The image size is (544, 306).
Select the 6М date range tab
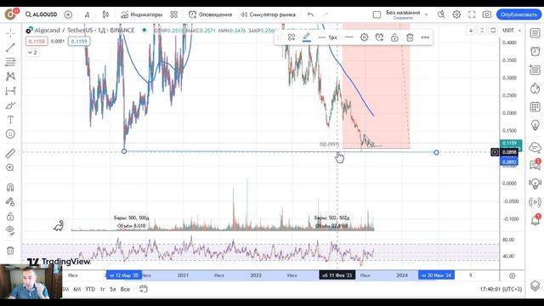coord(77,289)
